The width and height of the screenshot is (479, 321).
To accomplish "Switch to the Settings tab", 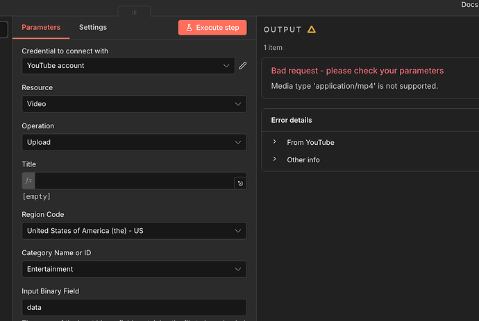I will [x=93, y=28].
